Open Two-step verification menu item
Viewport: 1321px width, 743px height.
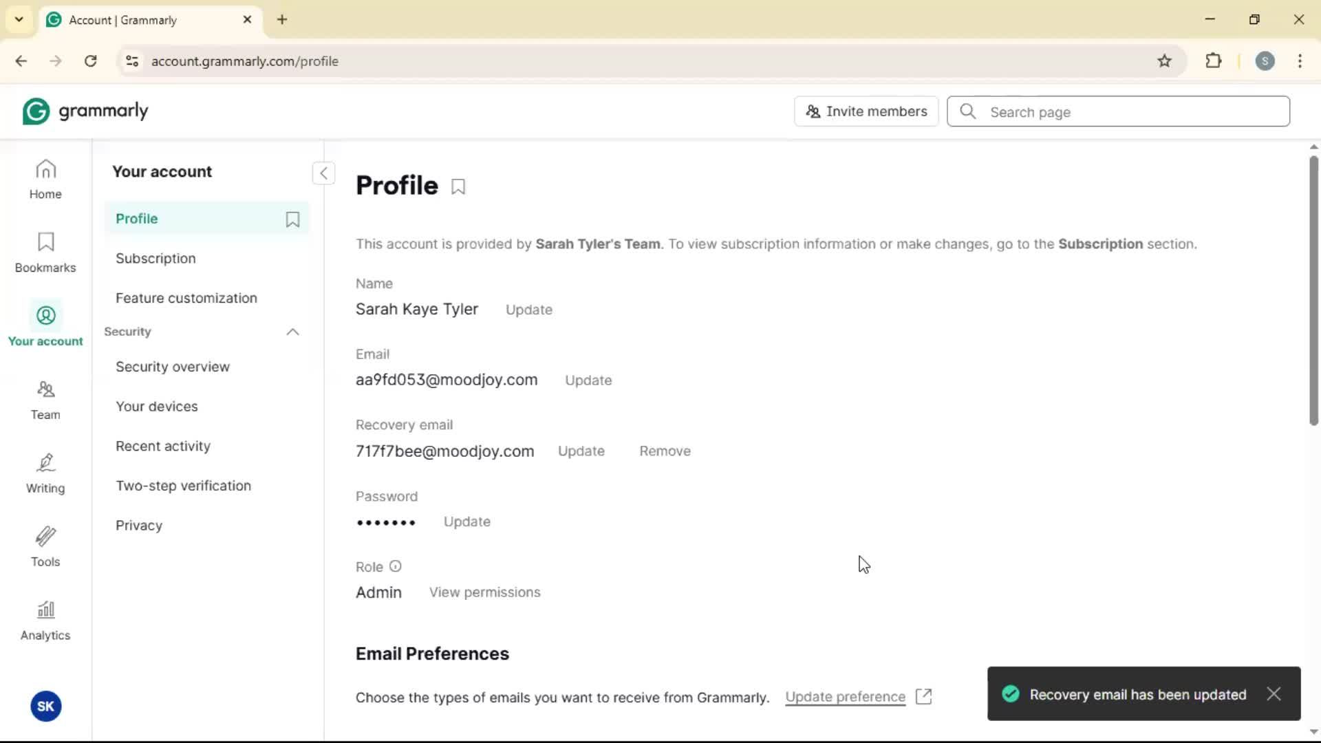(183, 486)
